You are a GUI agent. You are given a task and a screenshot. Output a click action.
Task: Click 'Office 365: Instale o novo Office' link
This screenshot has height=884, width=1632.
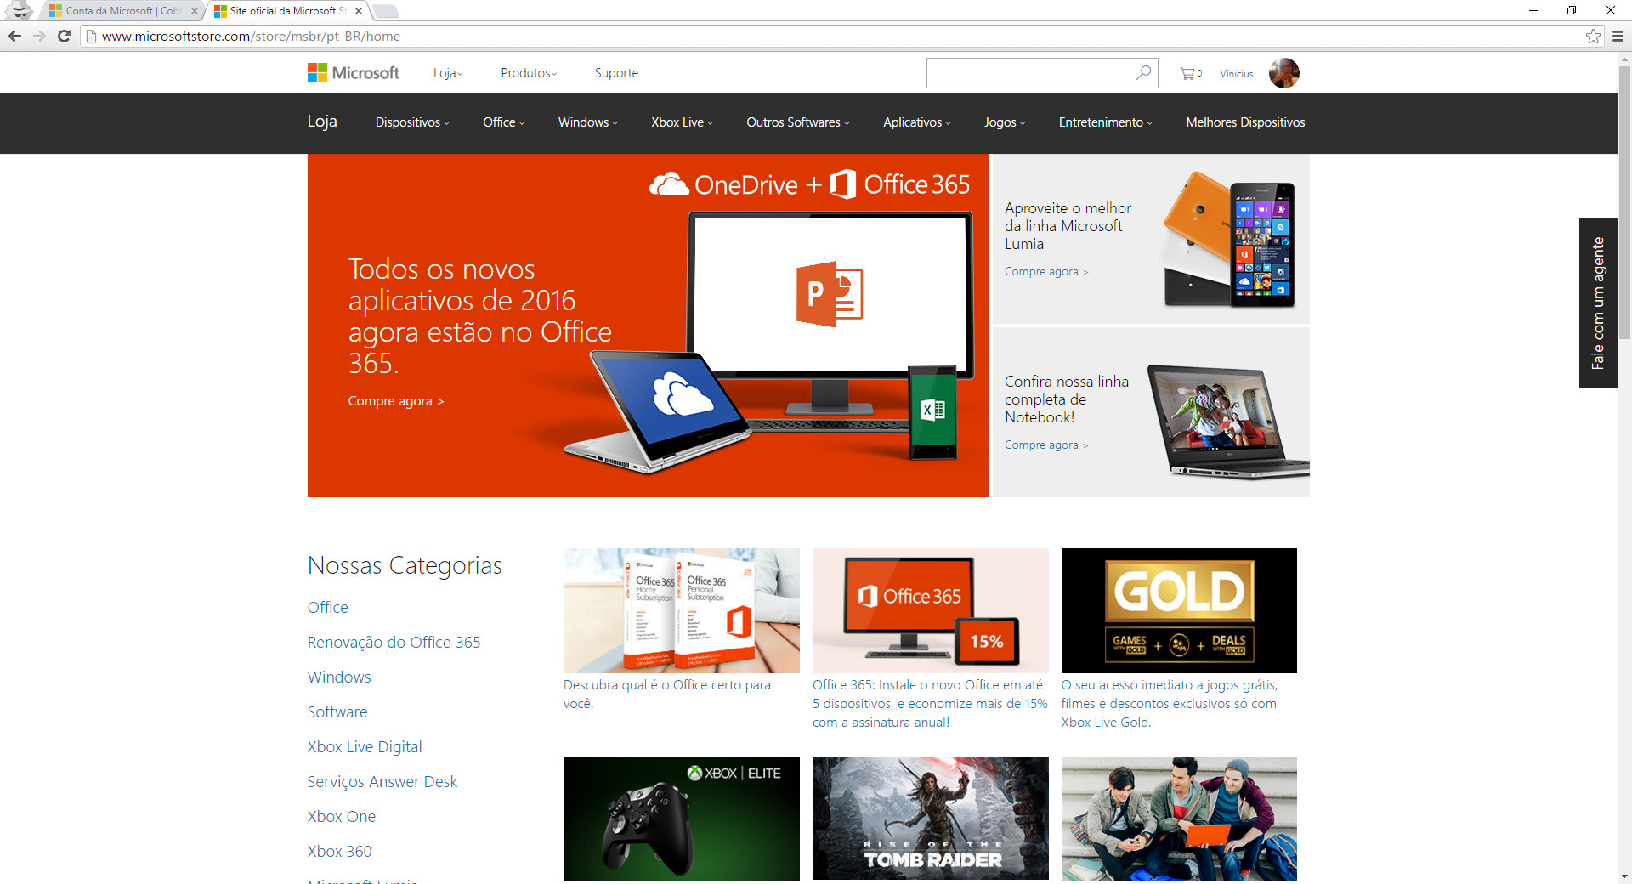pyautogui.click(x=930, y=704)
